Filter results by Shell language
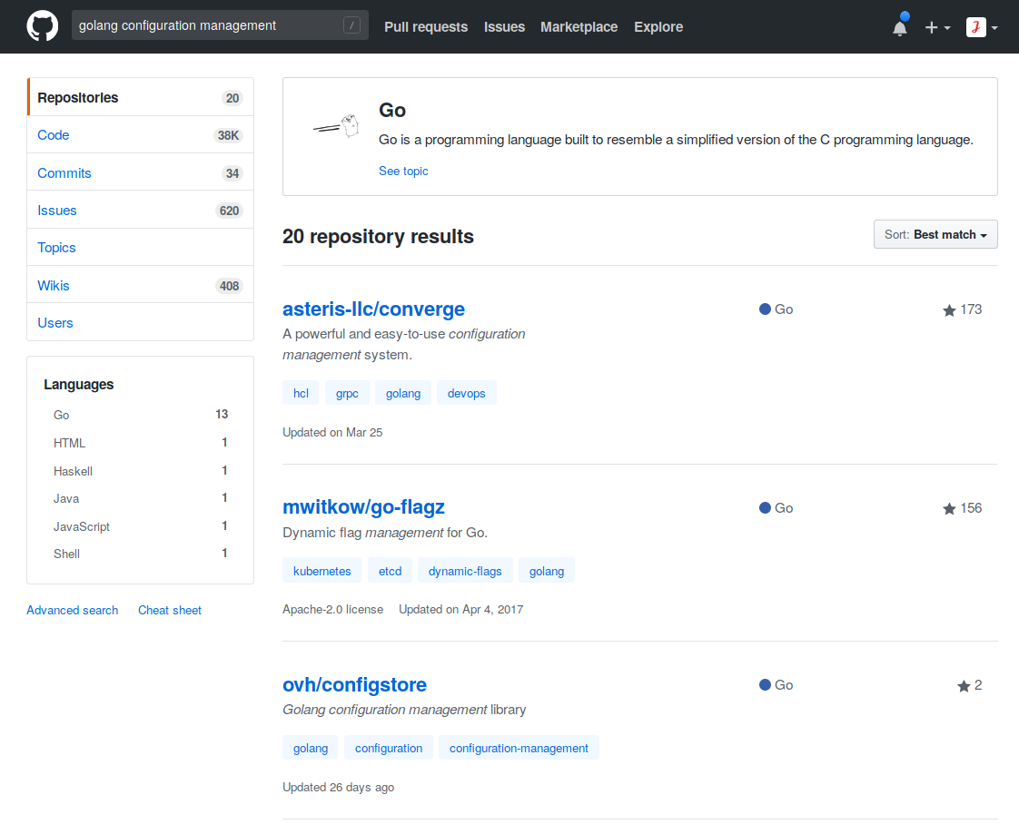1019x834 pixels. click(x=141, y=554)
